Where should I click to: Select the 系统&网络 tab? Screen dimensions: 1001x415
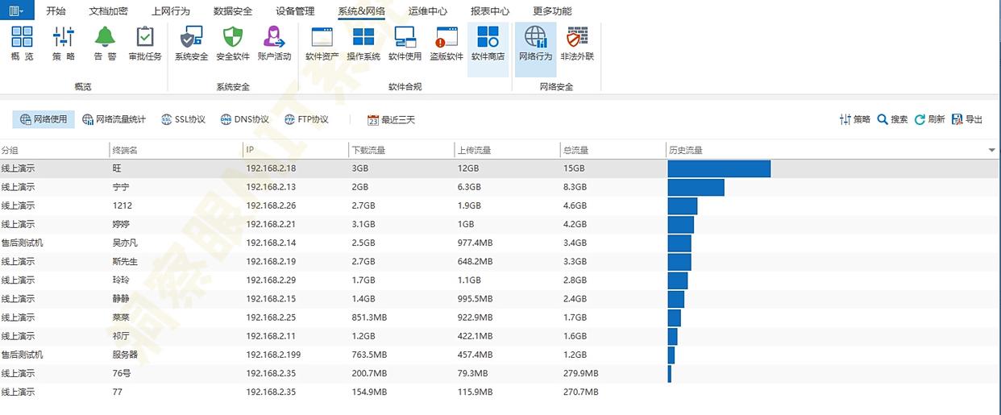click(x=361, y=10)
